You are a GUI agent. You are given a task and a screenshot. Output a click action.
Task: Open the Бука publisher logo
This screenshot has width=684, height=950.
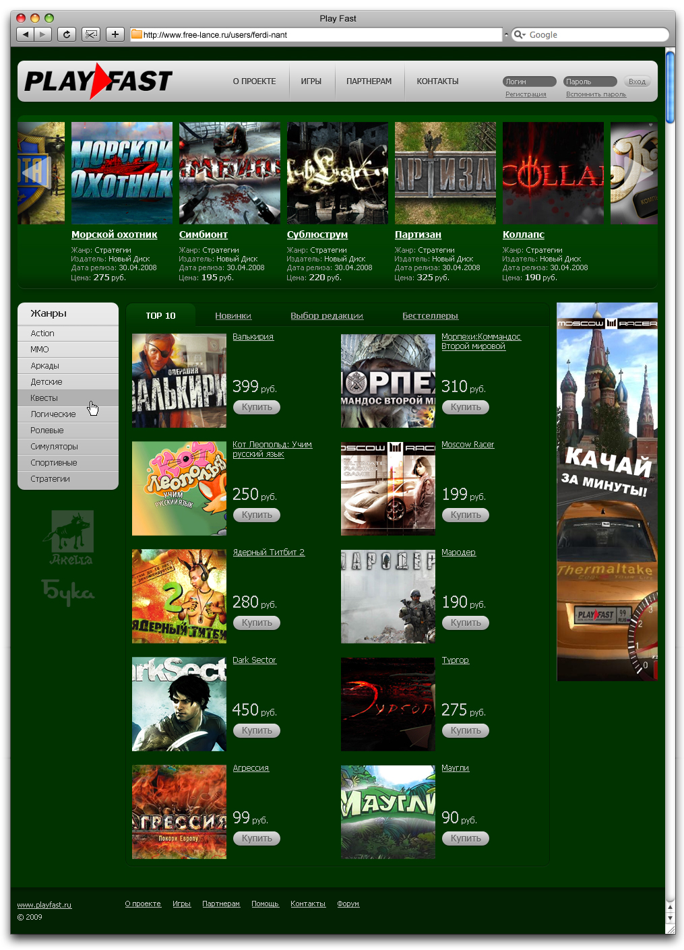point(68,591)
